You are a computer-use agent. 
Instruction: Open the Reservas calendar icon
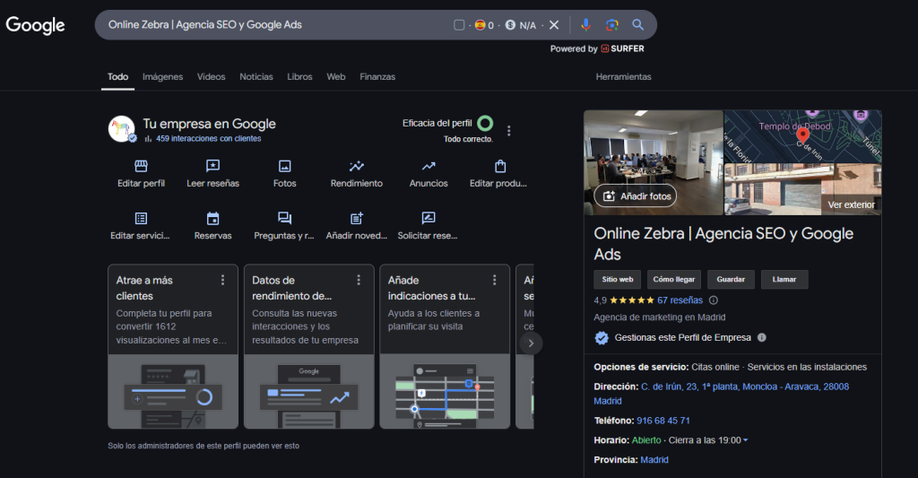pyautogui.click(x=212, y=219)
